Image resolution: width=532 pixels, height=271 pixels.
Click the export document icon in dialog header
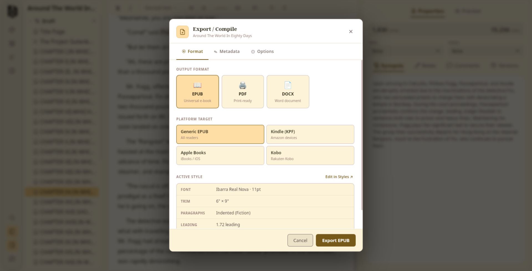coord(183,32)
